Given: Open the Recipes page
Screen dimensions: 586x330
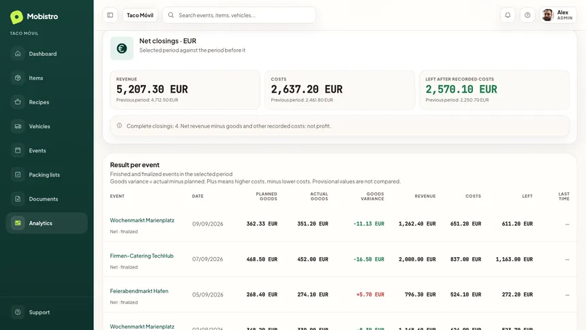Looking at the screenshot, I should coord(47,102).
